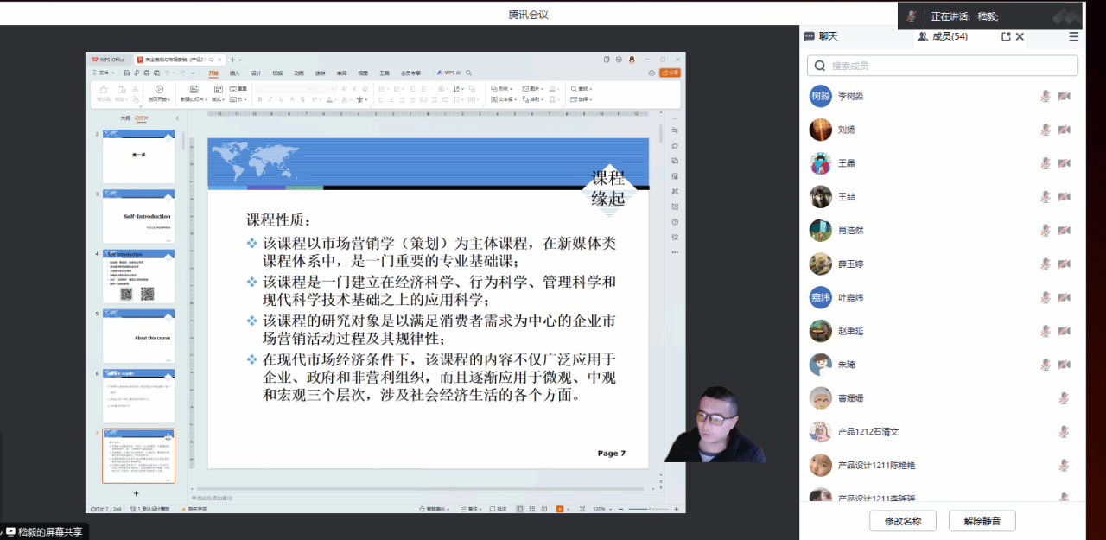Click the 搜索成员 search members field

[942, 66]
